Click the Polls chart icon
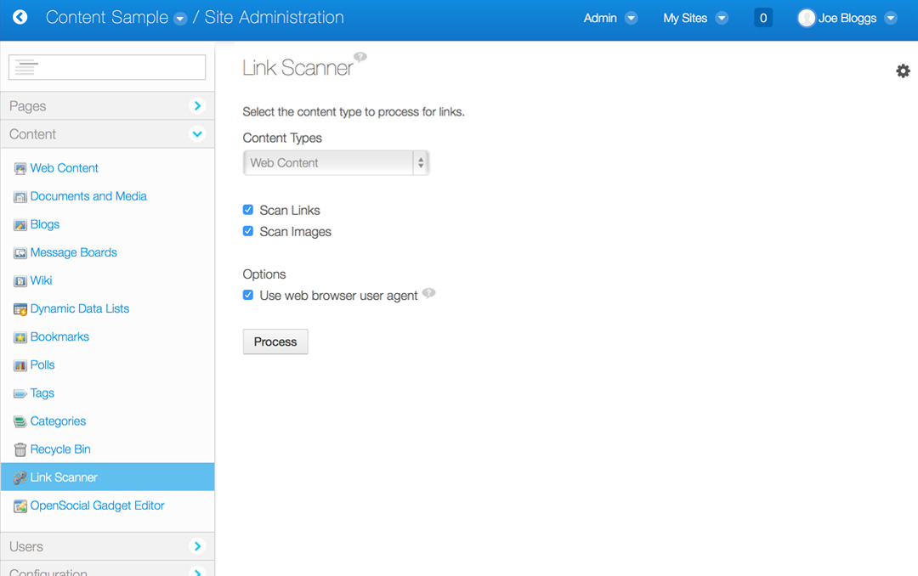 (x=20, y=365)
